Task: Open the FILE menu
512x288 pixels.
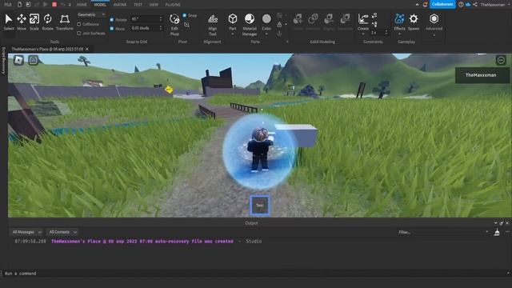Action: click(8, 5)
